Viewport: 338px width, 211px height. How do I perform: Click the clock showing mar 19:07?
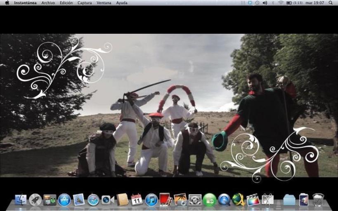click(x=314, y=3)
